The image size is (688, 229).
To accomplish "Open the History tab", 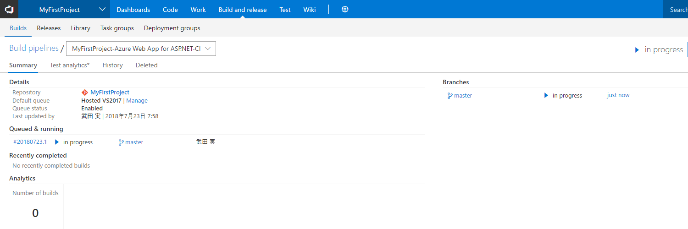I will (112, 65).
